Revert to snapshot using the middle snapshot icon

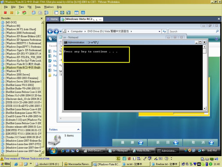[40, 13]
